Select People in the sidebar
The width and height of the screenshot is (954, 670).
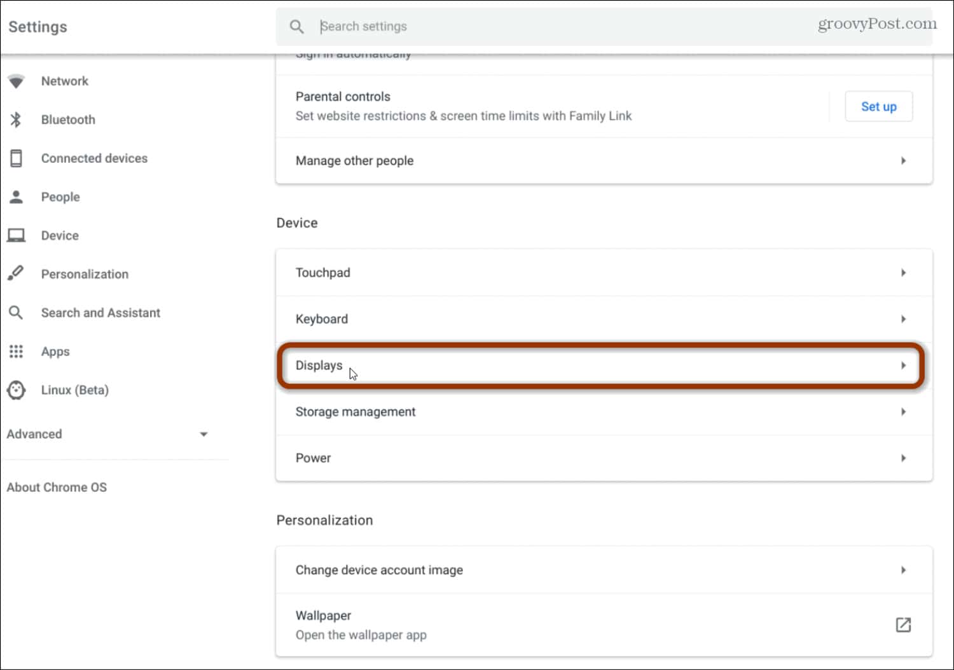(x=60, y=197)
